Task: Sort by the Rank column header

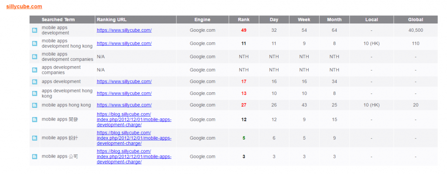Action: pyautogui.click(x=244, y=20)
